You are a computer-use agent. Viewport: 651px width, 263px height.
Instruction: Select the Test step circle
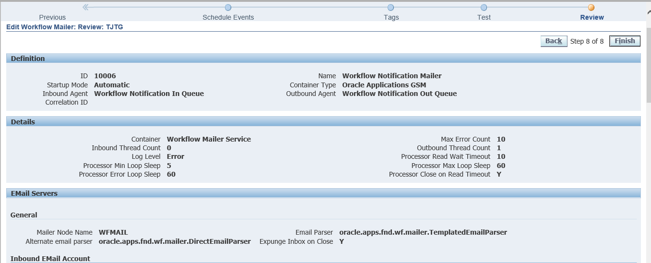[x=484, y=7]
